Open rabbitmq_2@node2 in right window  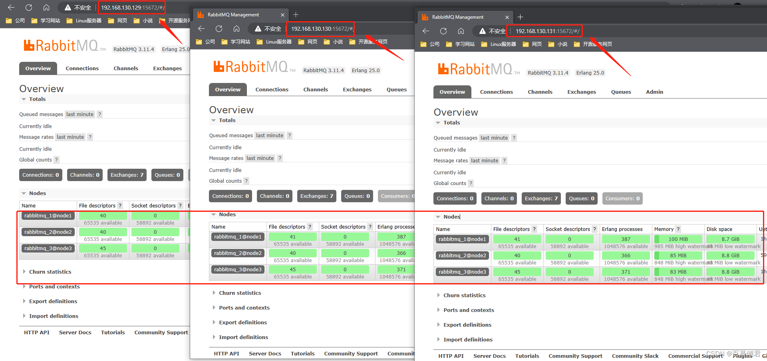462,256
